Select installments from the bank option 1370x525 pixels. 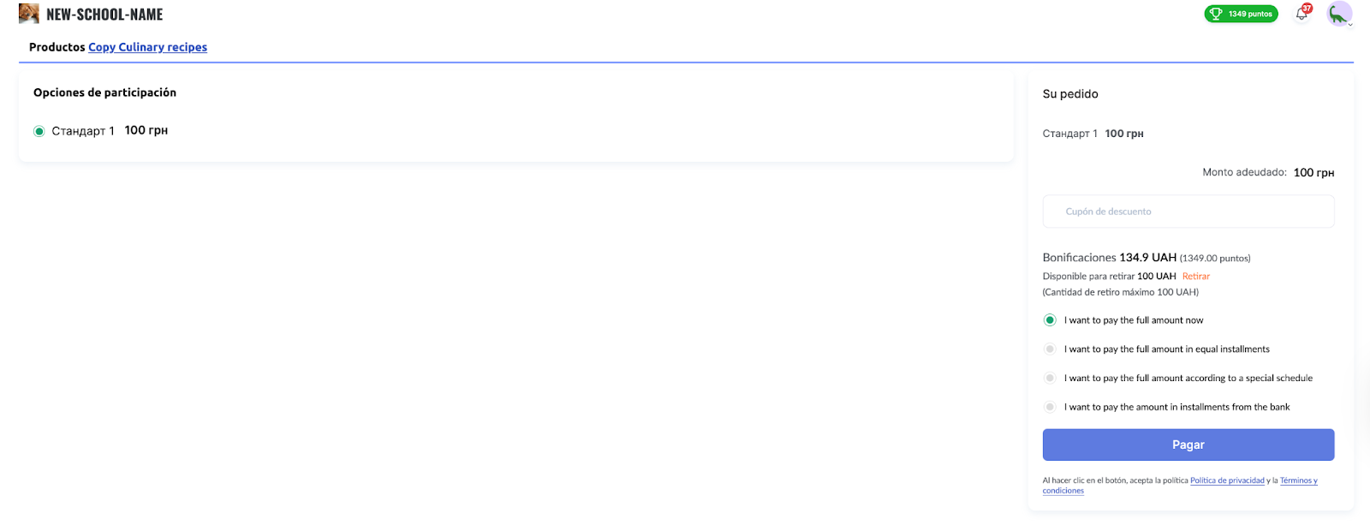tap(1050, 408)
